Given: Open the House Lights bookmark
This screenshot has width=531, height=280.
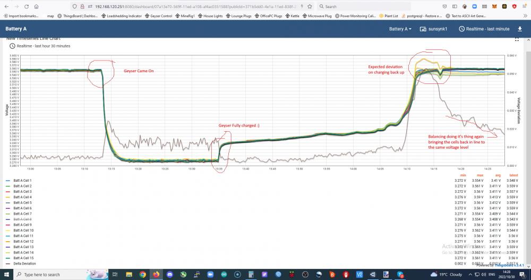Looking at the screenshot, I should pyautogui.click(x=210, y=16).
